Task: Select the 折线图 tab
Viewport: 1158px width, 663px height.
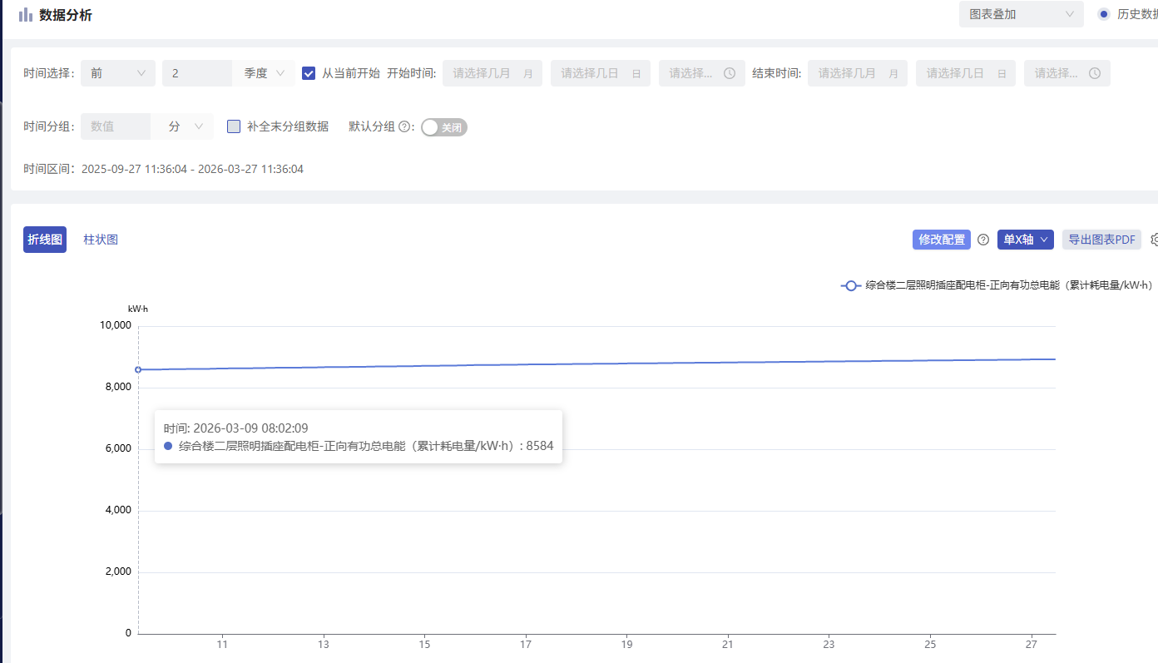Action: 45,240
